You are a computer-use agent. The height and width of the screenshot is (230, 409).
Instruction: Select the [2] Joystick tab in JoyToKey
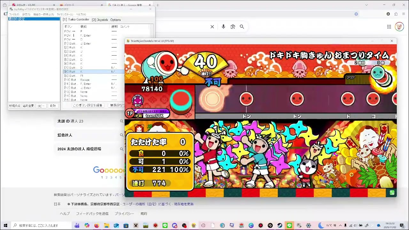[x=100, y=20]
